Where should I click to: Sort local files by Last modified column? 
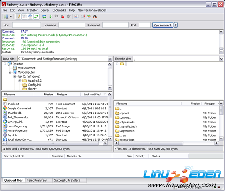(x=94, y=95)
